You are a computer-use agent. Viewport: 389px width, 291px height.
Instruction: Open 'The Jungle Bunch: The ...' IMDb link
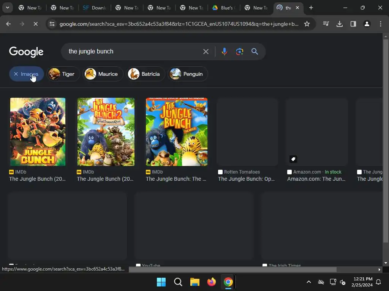point(176,179)
